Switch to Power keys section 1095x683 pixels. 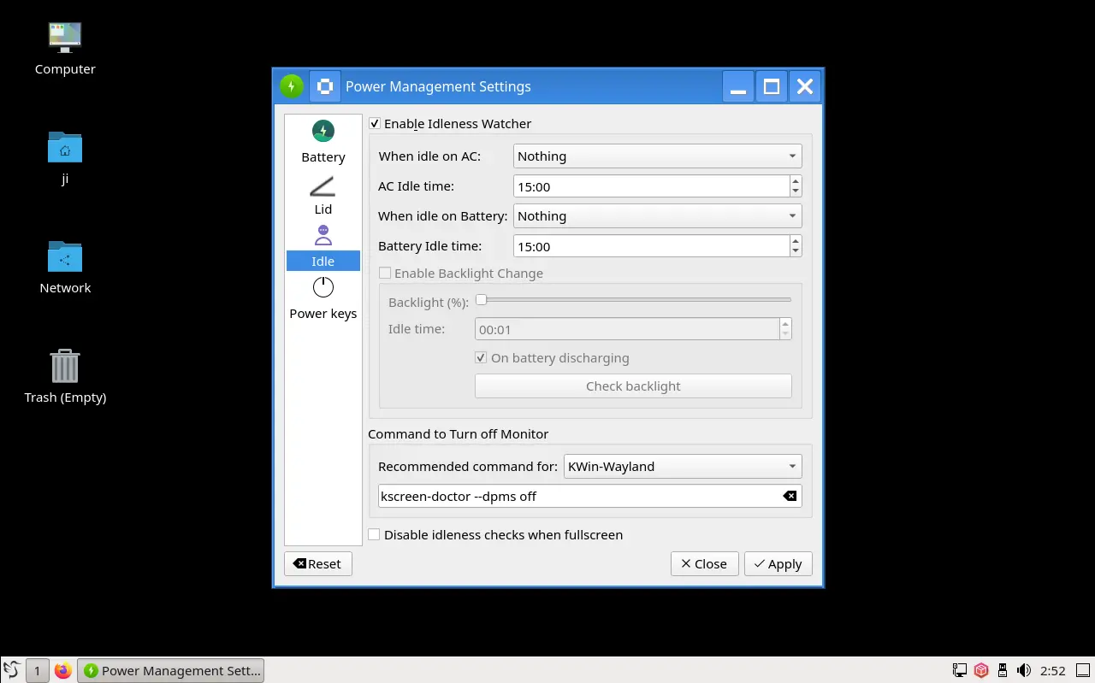323,298
